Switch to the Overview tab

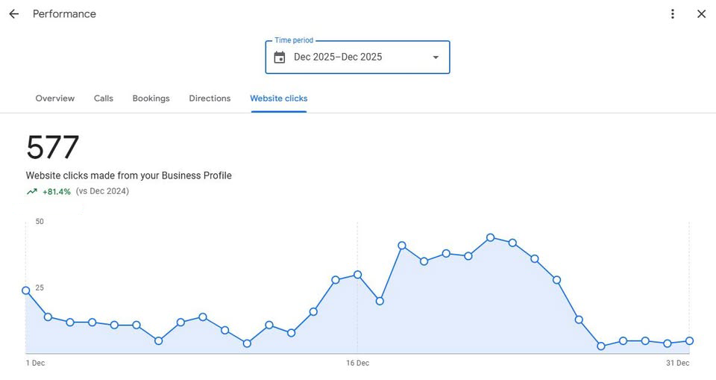55,99
